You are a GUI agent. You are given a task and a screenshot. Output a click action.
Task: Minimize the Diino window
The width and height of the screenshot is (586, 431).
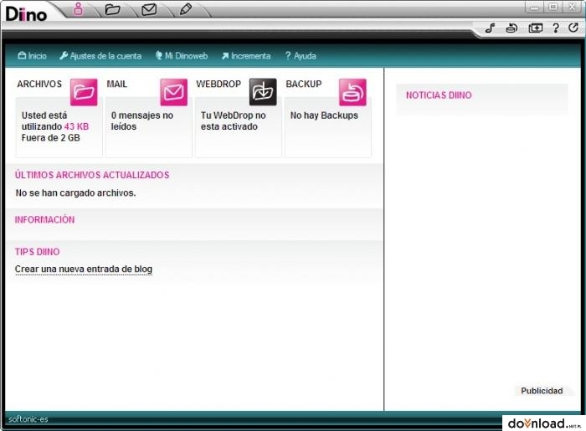tap(534, 7)
